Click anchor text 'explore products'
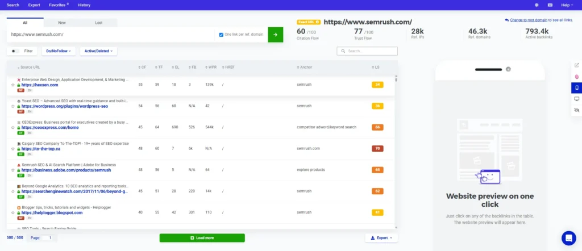The height and width of the screenshot is (251, 582). point(311,170)
